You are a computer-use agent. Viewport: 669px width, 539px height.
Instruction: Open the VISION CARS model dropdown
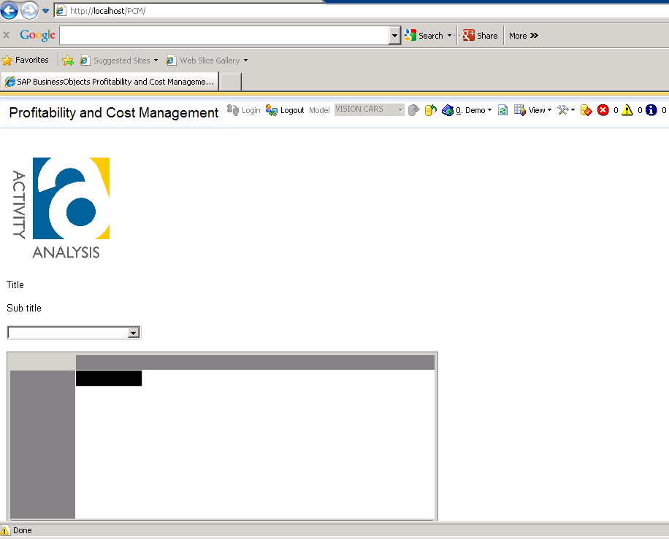point(369,109)
